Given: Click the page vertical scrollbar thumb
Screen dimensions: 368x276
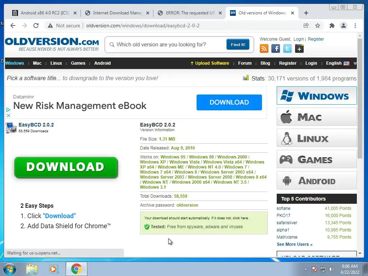Looking at the screenshot, I should (360, 98).
